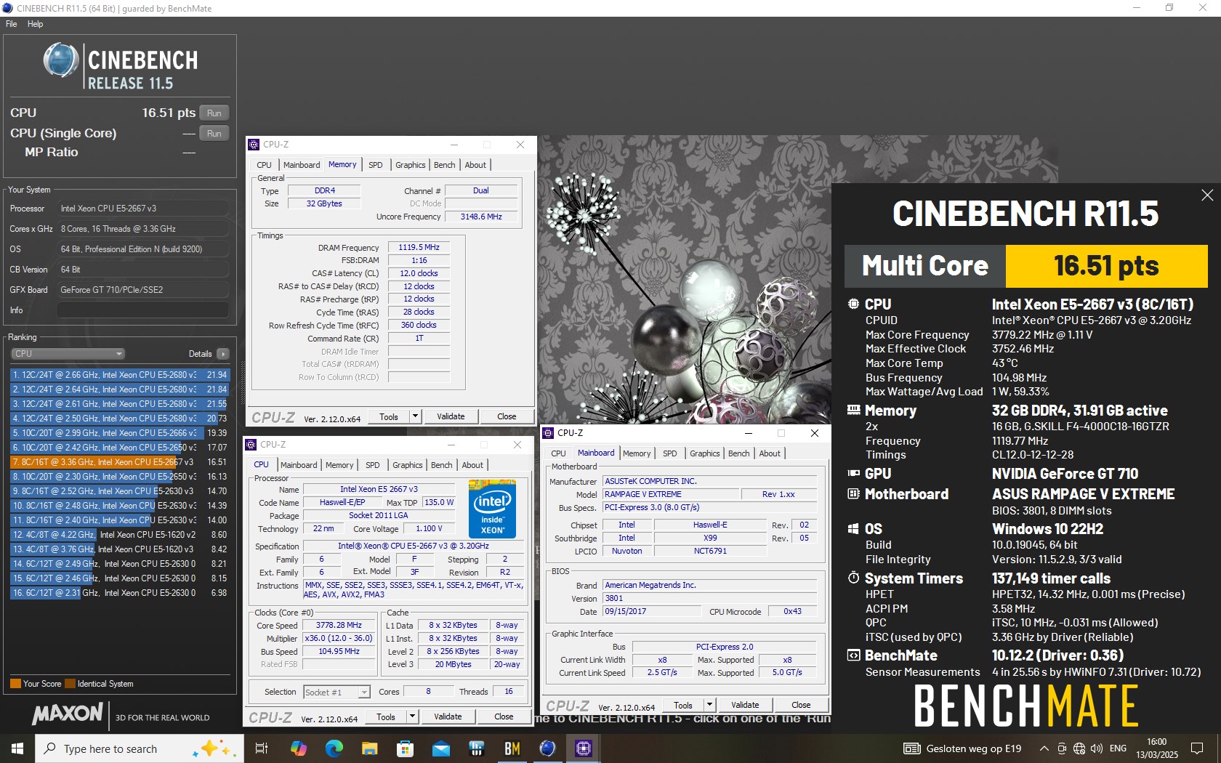Switch to CPU-Z on the taskbar
This screenshot has width=1221, height=763.
tap(583, 748)
